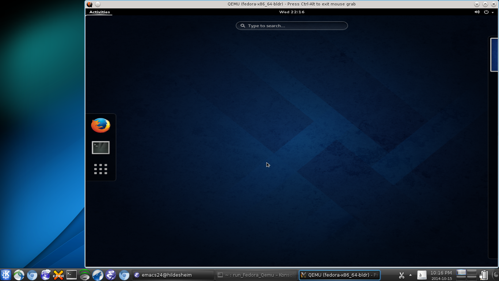Viewport: 499px width, 281px height.
Task: Select the workspace thumbnail on the right
Action: [x=494, y=55]
